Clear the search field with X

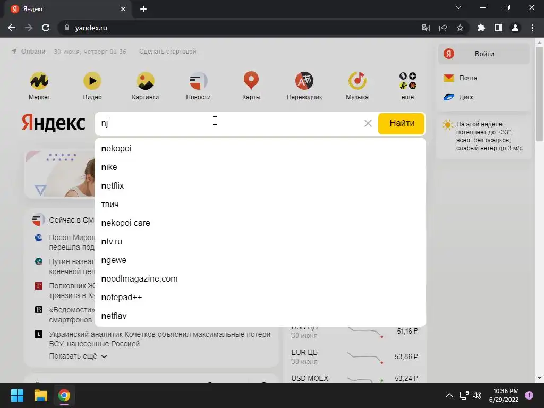click(x=368, y=123)
